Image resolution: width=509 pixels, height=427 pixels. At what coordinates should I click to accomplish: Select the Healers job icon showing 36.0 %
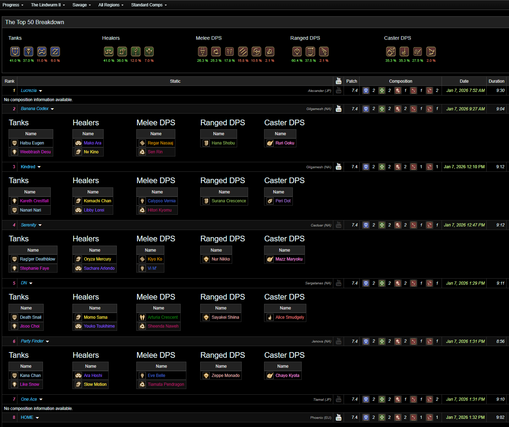pos(122,51)
